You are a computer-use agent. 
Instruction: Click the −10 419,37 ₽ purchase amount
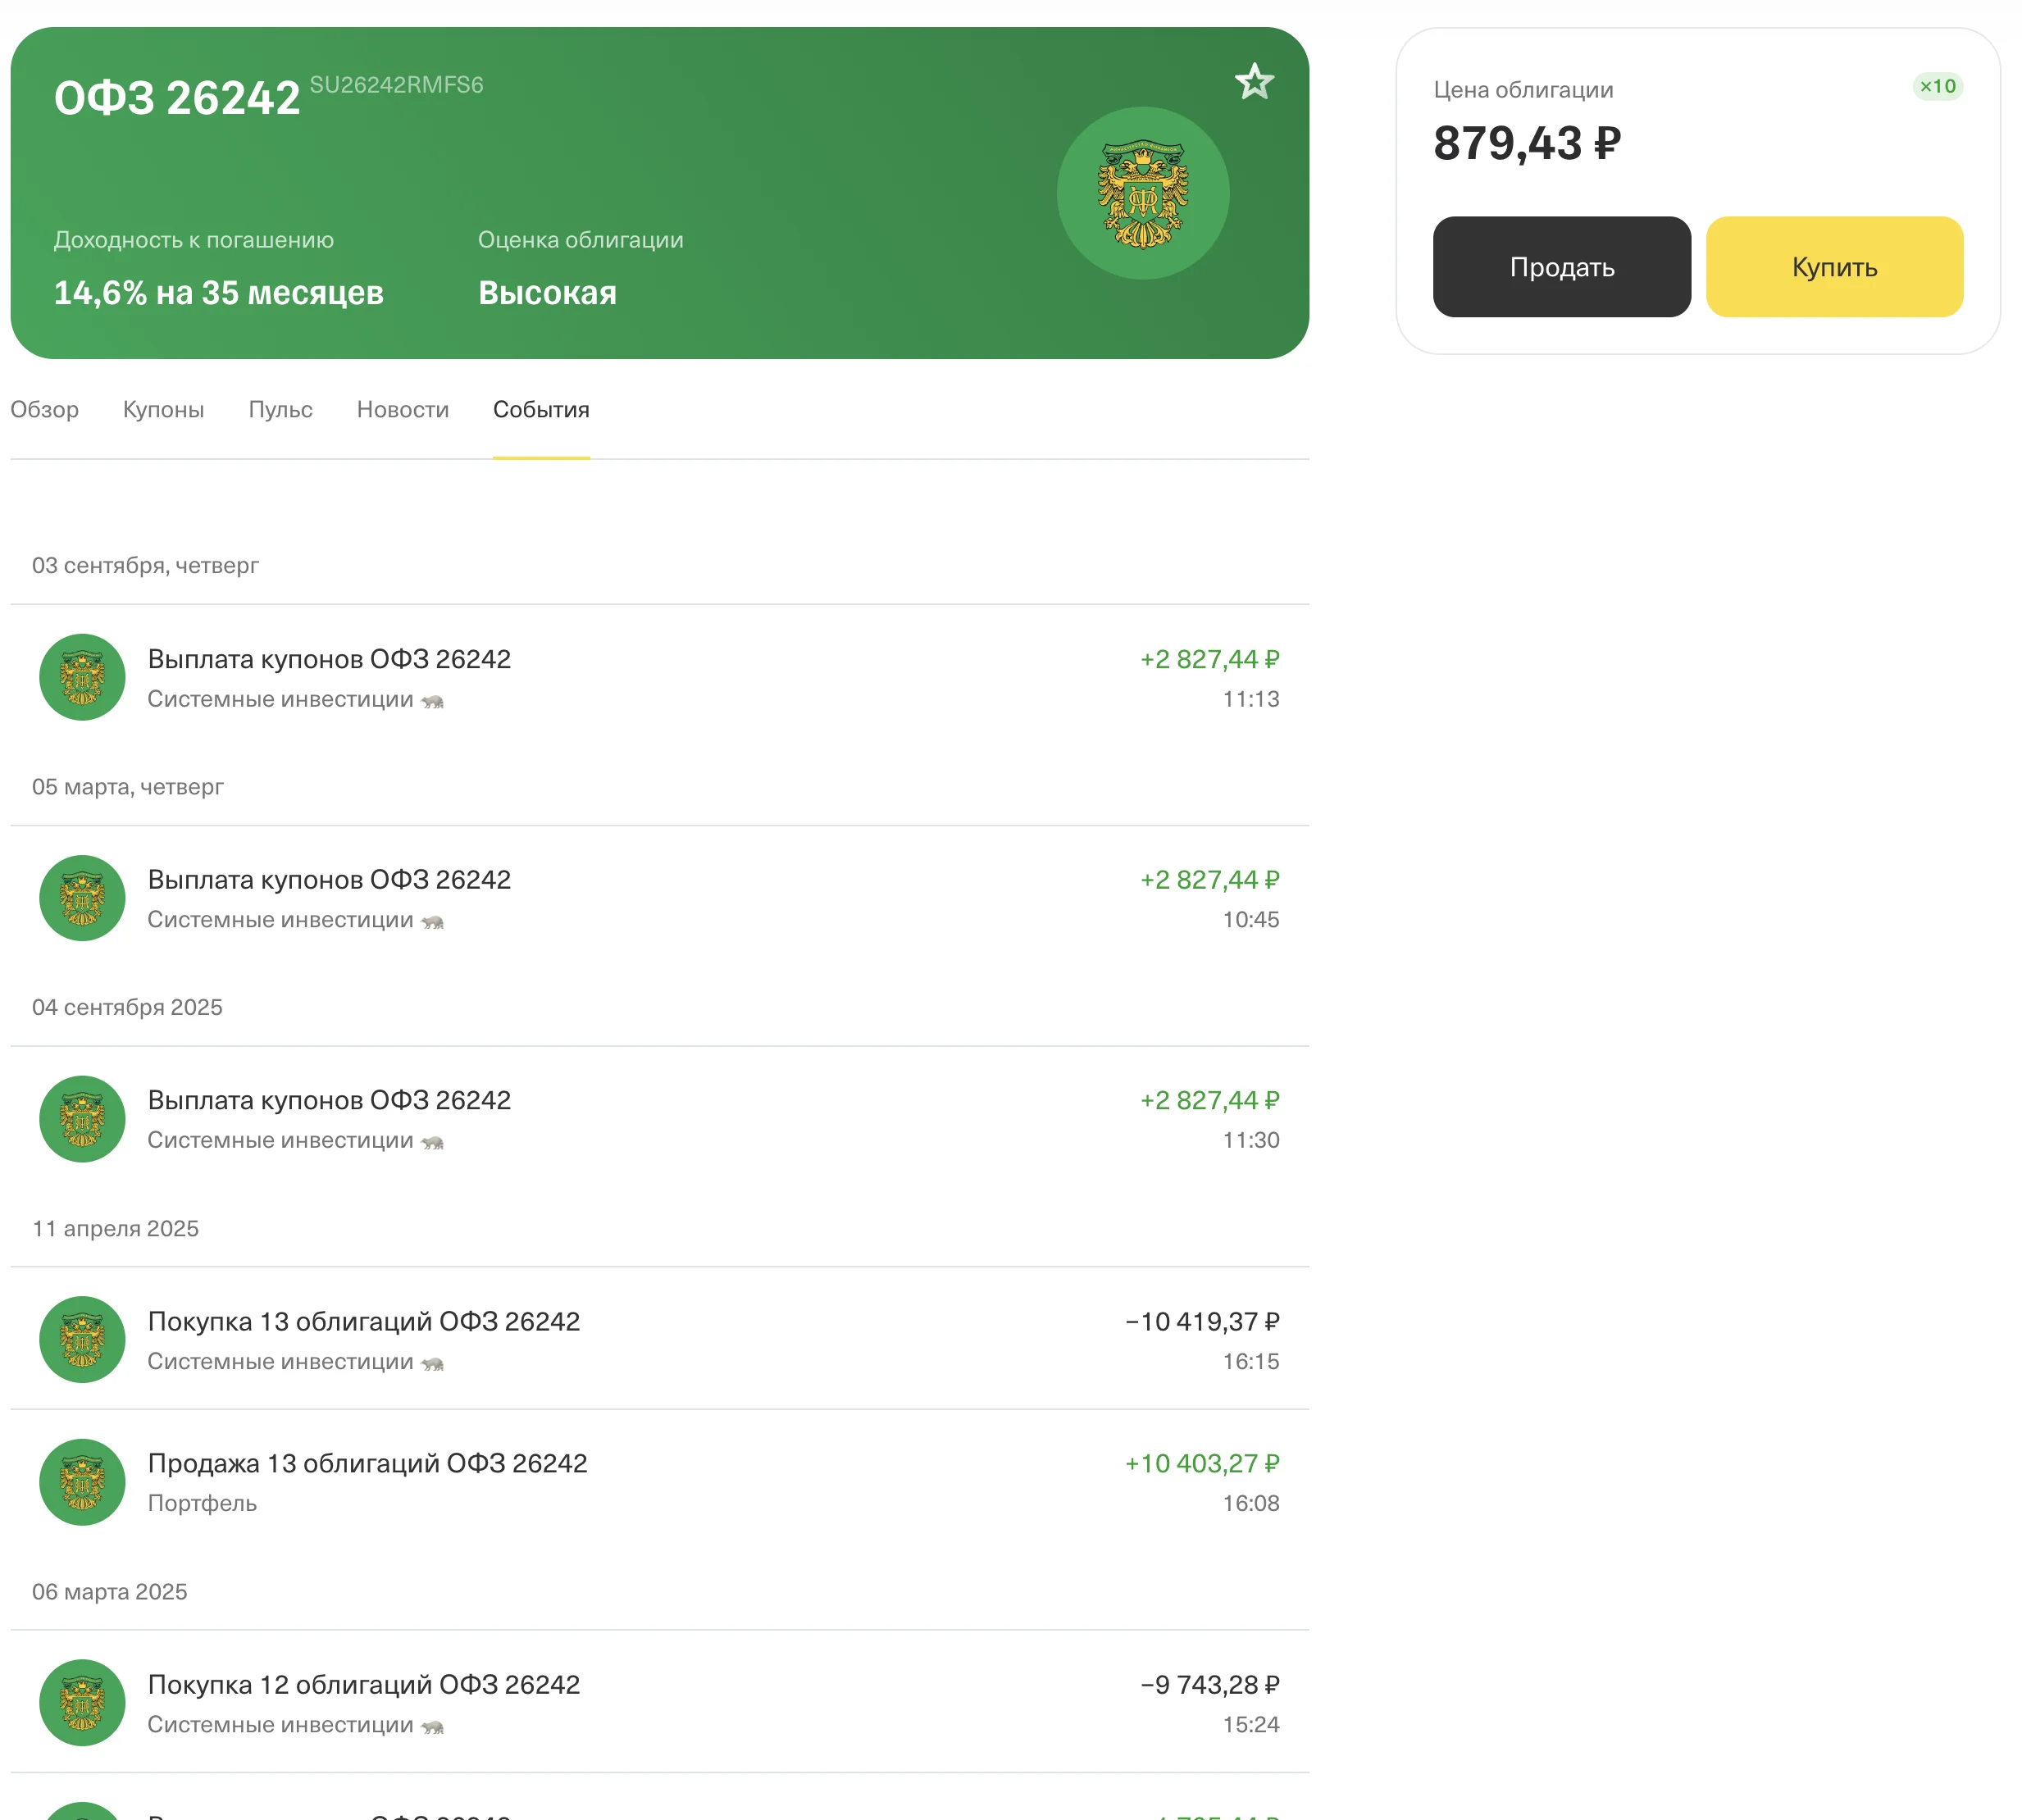[1202, 1321]
